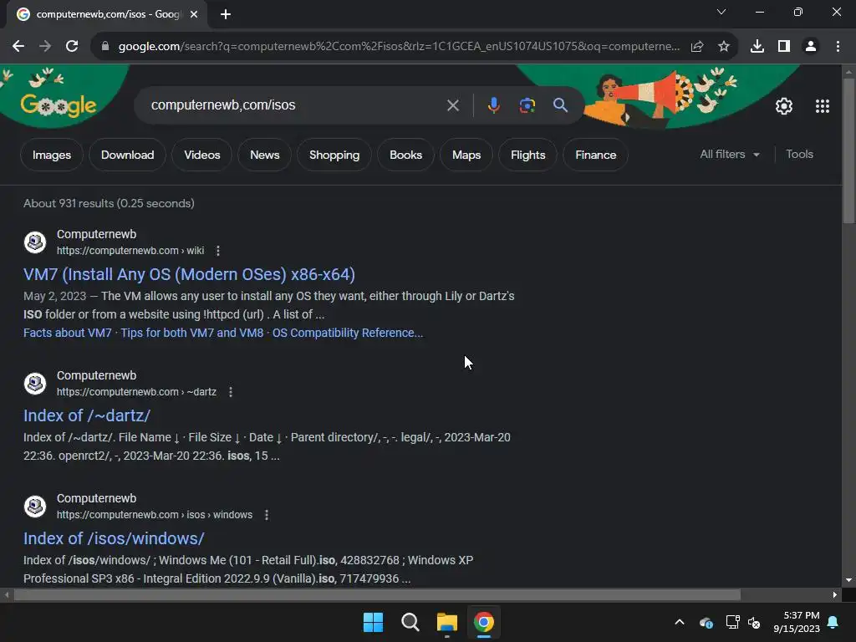Switch to Shopping results
This screenshot has width=856, height=642.
click(334, 155)
